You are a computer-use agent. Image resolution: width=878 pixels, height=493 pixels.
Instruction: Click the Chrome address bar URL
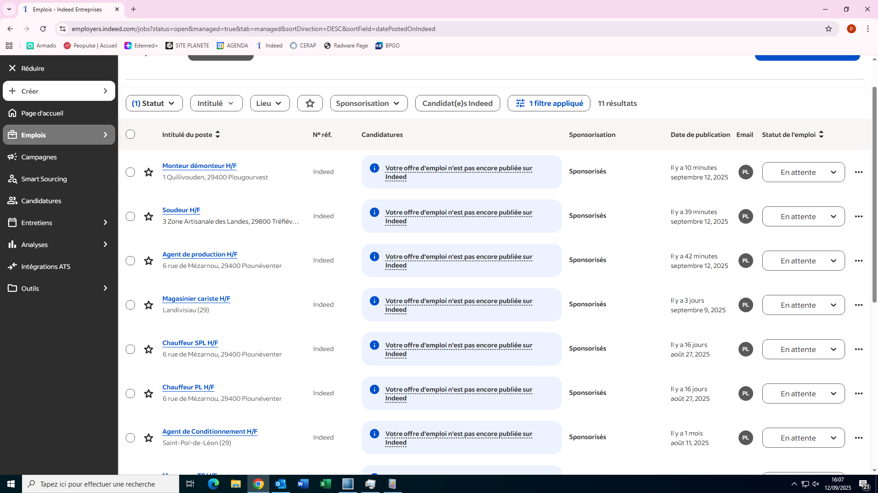click(x=253, y=29)
